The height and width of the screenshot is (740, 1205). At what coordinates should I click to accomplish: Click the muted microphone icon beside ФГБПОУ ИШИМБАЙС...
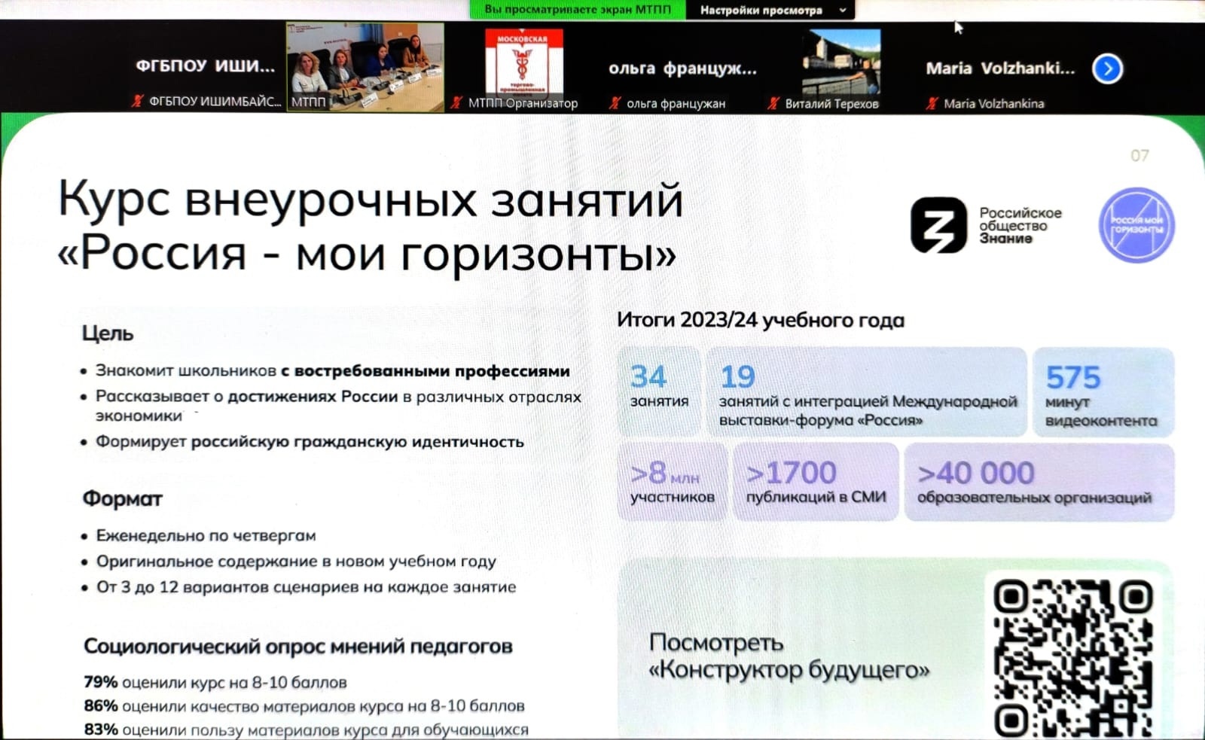click(x=137, y=101)
